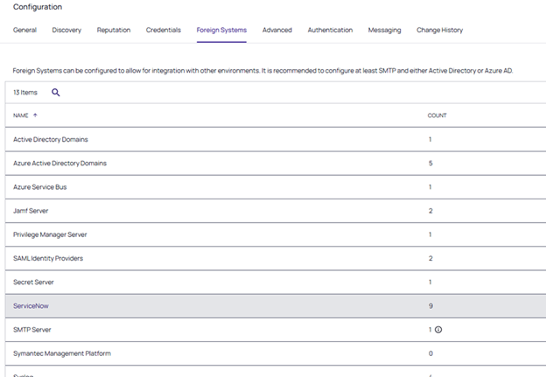This screenshot has width=546, height=377.
Task: Go to the Credentials tab
Action: point(164,30)
